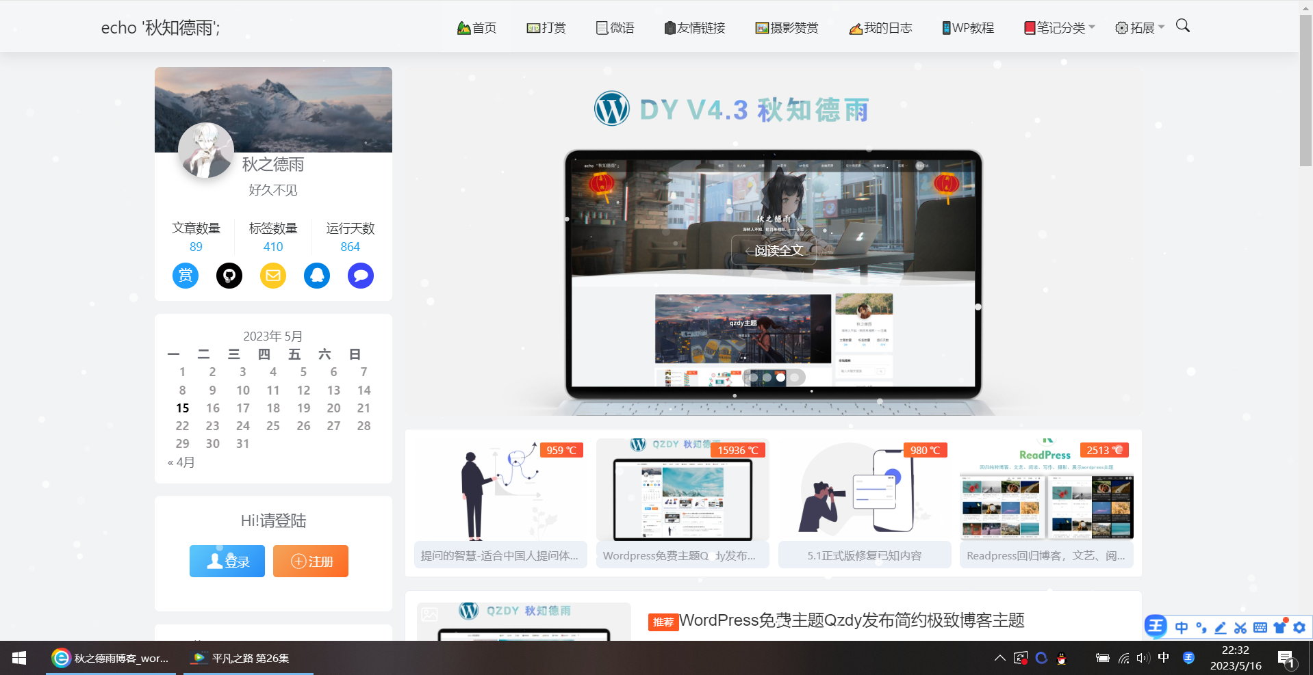Expand the 笔记分类 dropdown menu

(x=1060, y=28)
